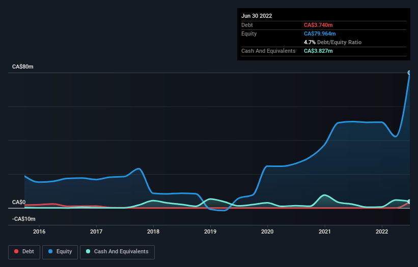Click the -CA$10m y-axis label
Screen dimensions: 418x267
(x=24, y=219)
